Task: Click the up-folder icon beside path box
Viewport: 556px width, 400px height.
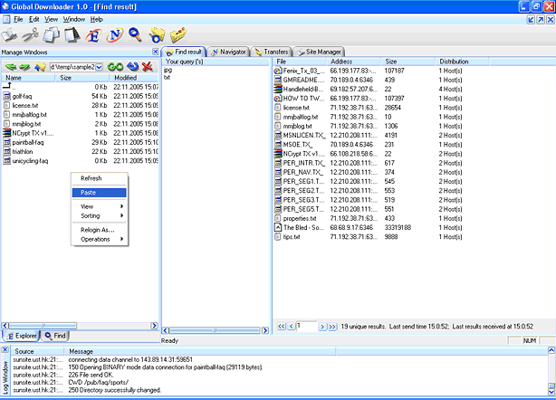Action: point(40,67)
